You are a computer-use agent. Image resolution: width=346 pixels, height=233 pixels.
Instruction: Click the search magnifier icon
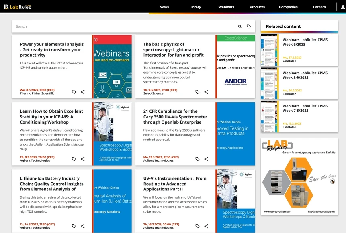pos(240,26)
